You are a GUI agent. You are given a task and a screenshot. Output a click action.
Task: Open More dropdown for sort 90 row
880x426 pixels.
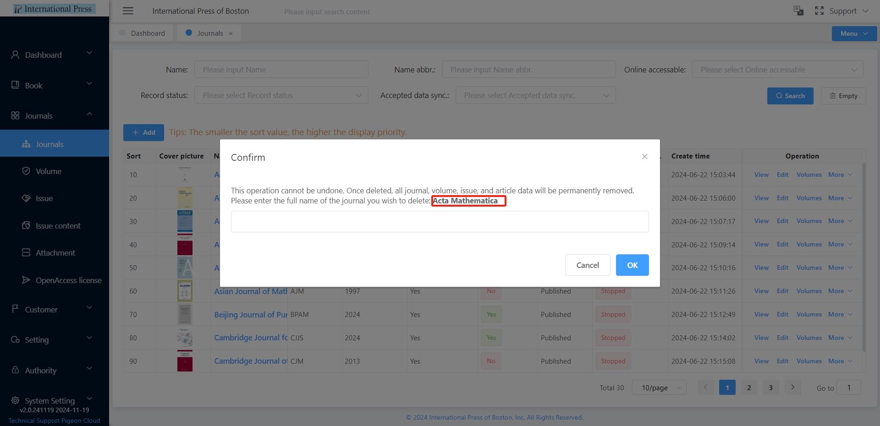point(840,361)
